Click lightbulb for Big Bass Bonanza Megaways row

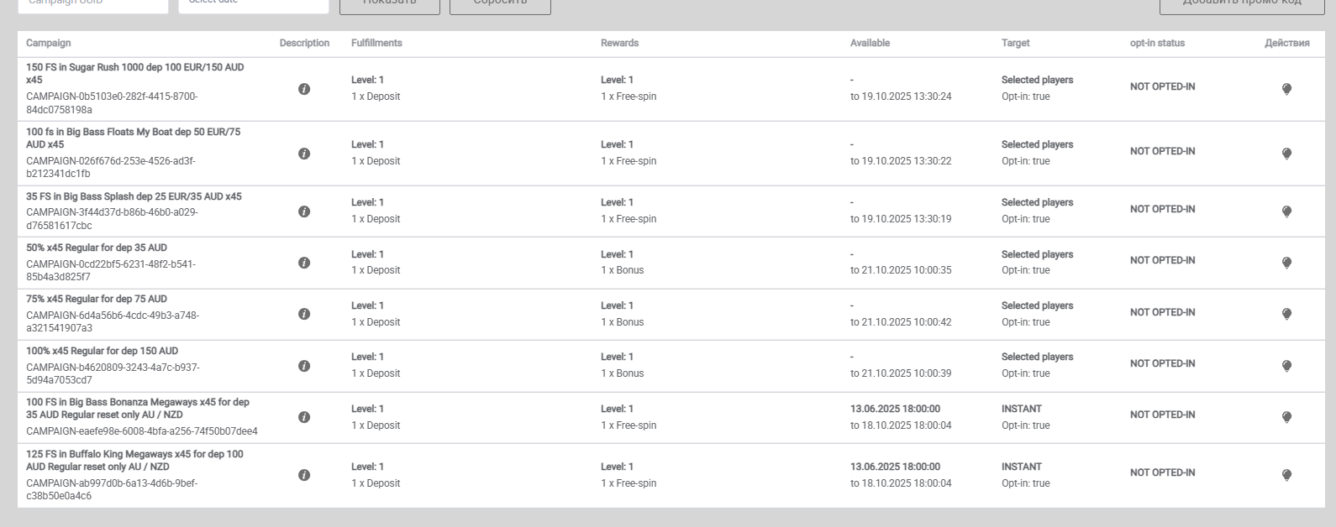[x=1286, y=417]
